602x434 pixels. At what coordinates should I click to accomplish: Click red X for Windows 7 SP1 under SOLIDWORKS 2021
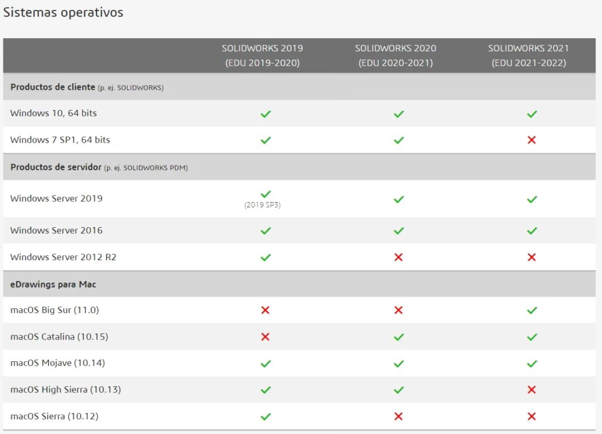[531, 140]
